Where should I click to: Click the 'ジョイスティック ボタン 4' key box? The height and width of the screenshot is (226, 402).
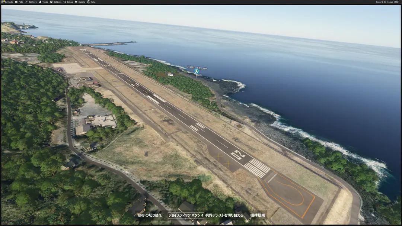point(186,215)
